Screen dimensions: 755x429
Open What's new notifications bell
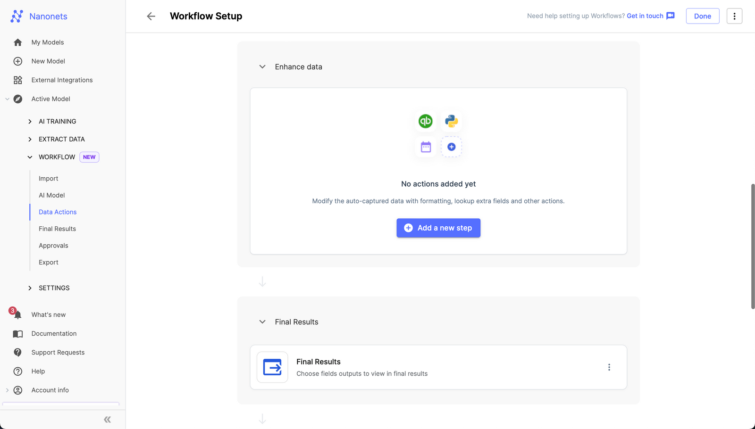pos(17,314)
